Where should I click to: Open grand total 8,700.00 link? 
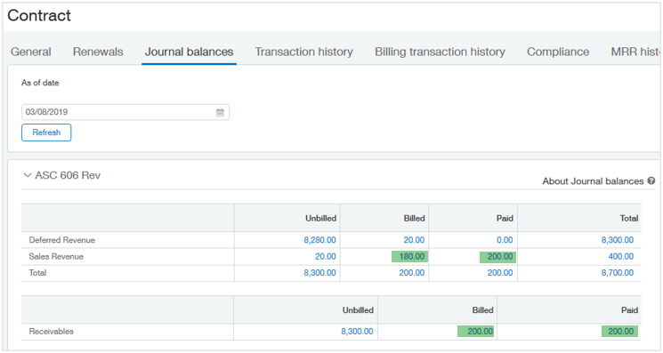click(x=618, y=273)
